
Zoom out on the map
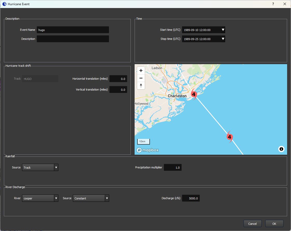(x=141, y=78)
